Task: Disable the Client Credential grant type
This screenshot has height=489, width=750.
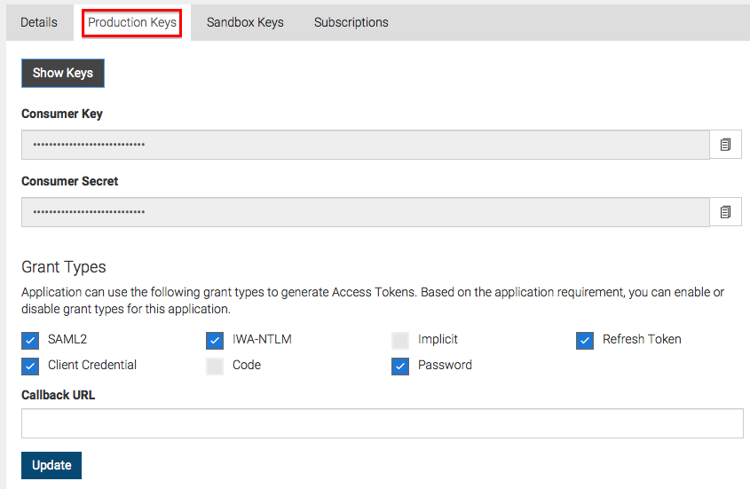Action: [x=30, y=366]
